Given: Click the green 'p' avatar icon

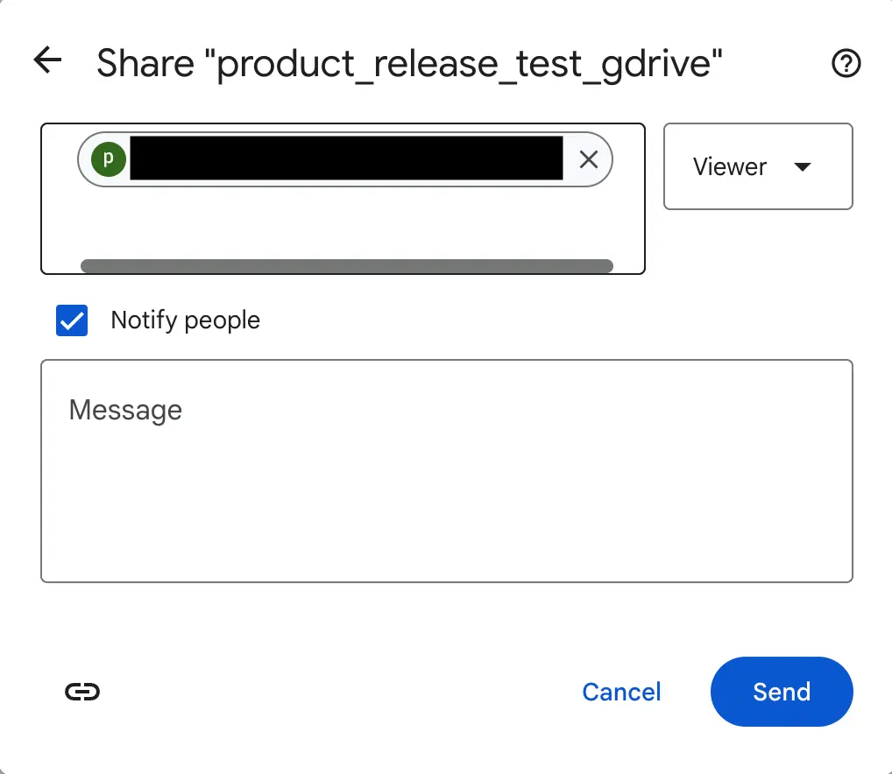Looking at the screenshot, I should tap(109, 159).
